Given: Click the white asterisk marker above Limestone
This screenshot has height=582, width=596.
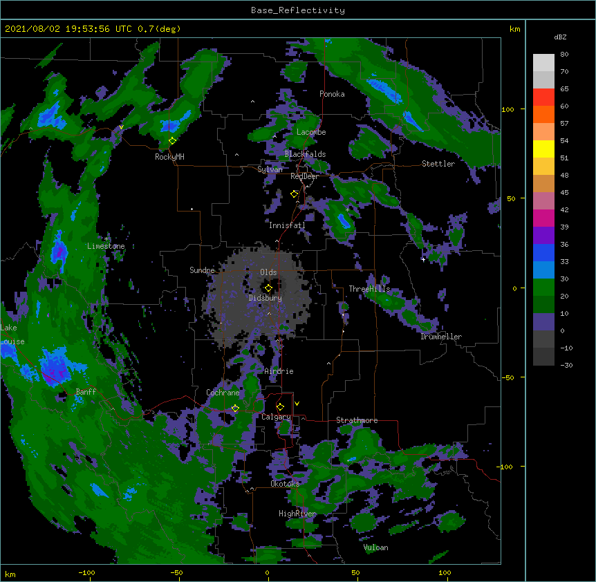Looking at the screenshot, I should pos(106,239).
